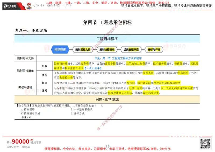This screenshot has width=215, height=152.
Task: Click the 区别 sub-row label
Action: point(45,75)
